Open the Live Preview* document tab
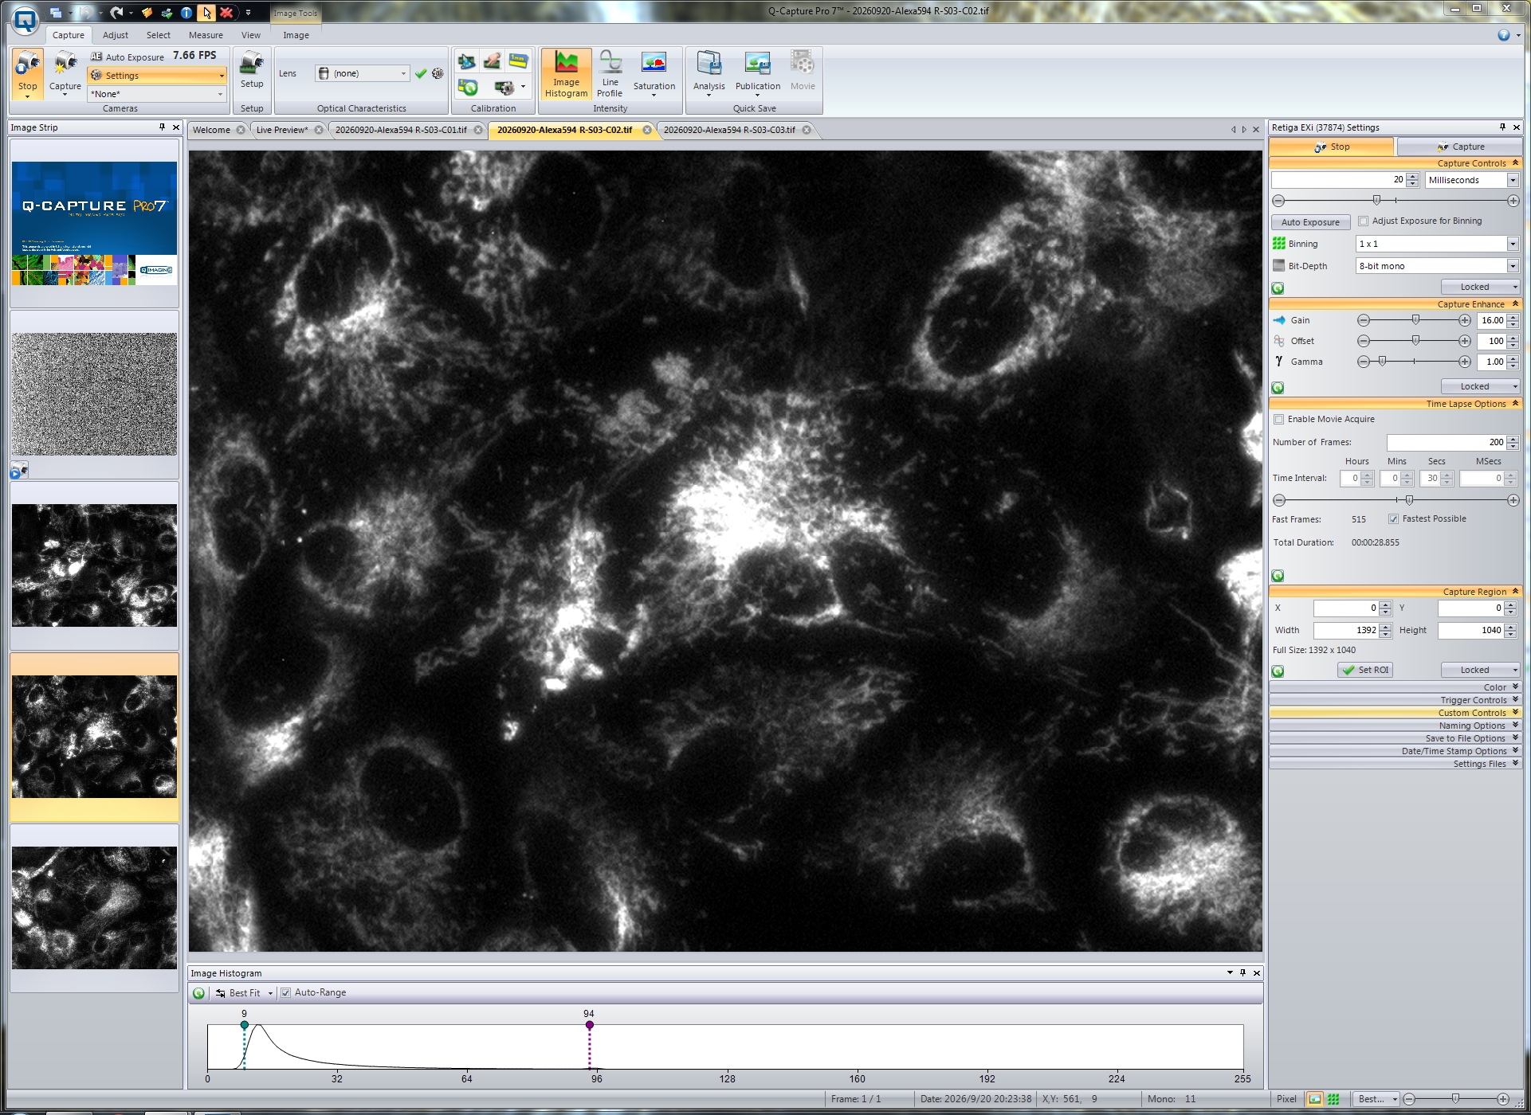This screenshot has height=1115, width=1531. click(282, 130)
